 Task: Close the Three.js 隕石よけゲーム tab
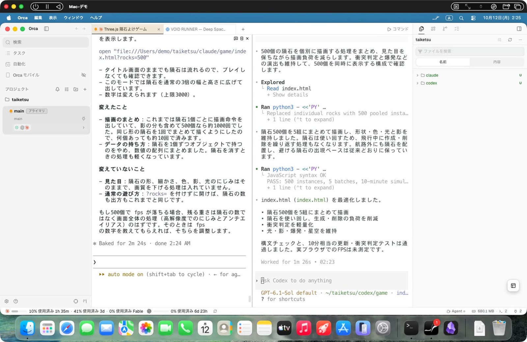point(158,29)
